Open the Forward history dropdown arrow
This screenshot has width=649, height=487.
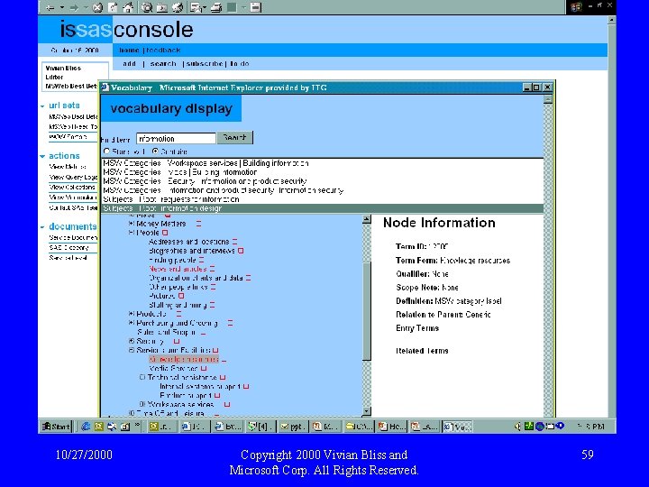pyautogui.click(x=86, y=7)
